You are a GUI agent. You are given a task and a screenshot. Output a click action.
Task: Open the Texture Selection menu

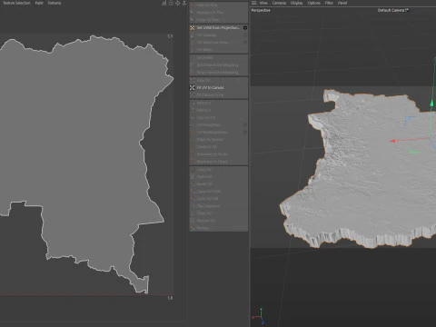[16, 3]
